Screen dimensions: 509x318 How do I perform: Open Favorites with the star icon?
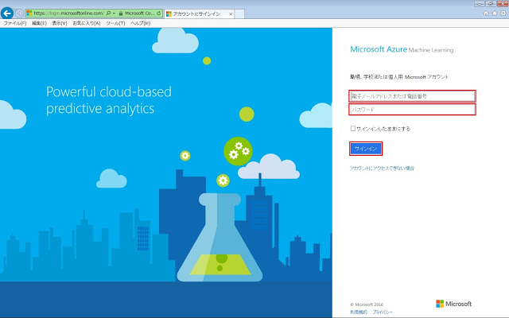point(495,14)
